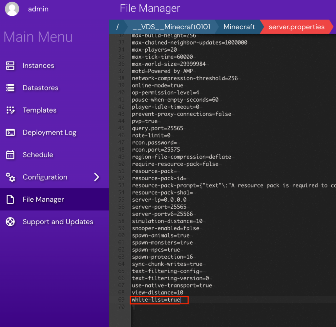Open the Instances page icon
Image resolution: width=336 pixels, height=327 pixels.
(10, 65)
